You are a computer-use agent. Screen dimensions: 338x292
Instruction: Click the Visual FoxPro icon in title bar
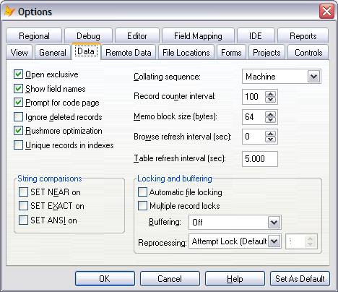pos(9,11)
